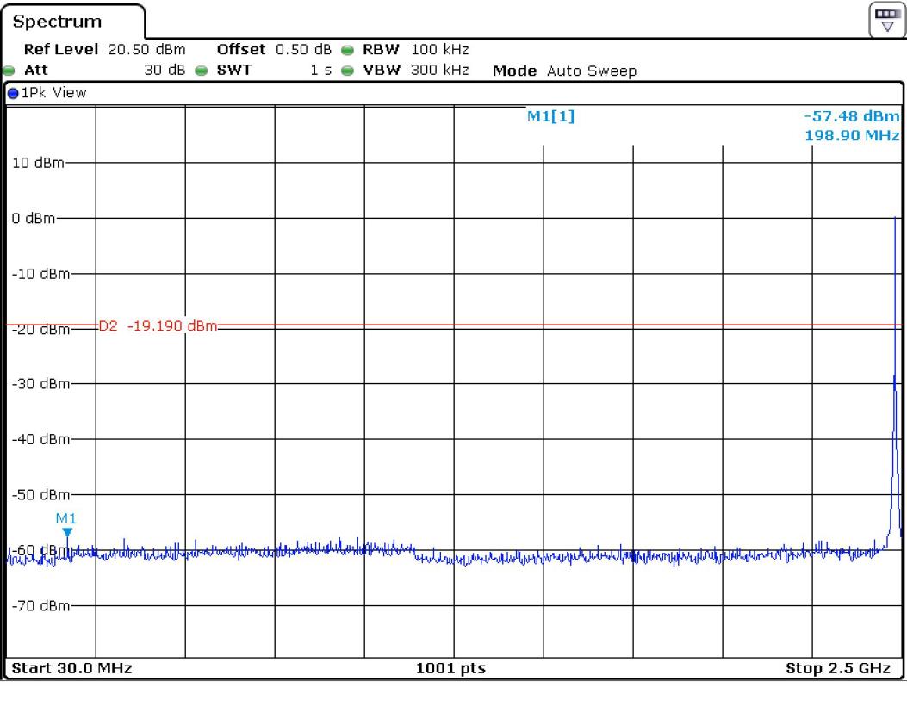Click the -70 dBm axis label

(x=40, y=606)
